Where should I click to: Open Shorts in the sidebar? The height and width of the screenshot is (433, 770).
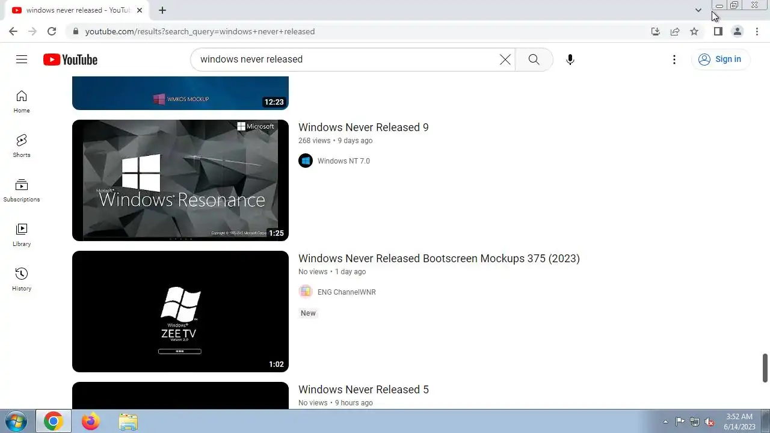tap(22, 146)
